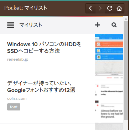Open search with the magnifier icon
The image size is (129, 130).
click(114, 25)
